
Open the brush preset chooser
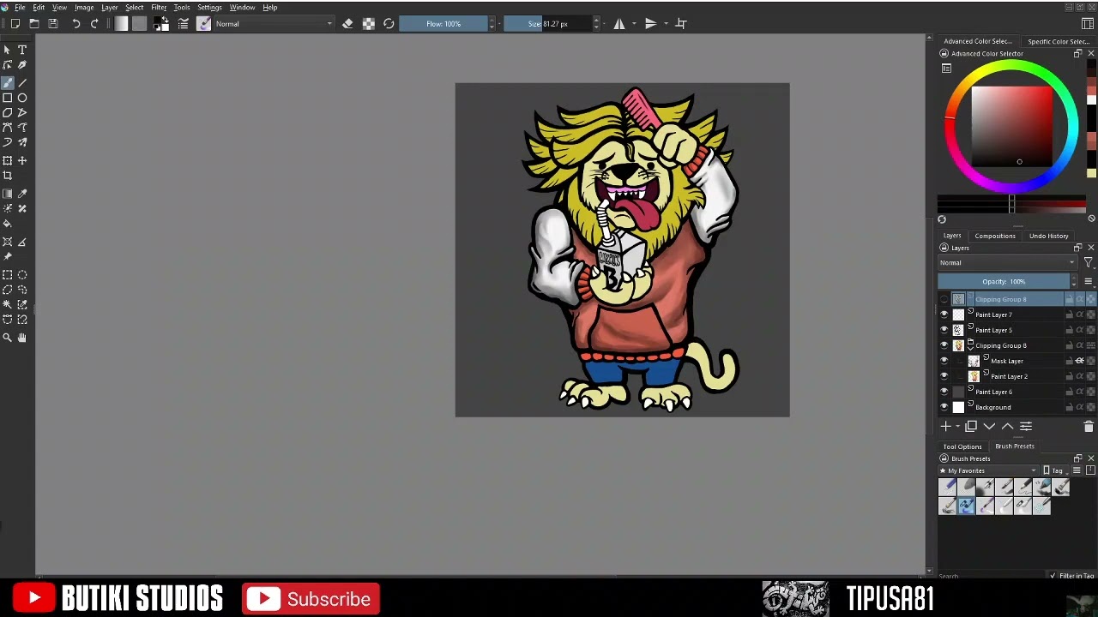(x=203, y=24)
